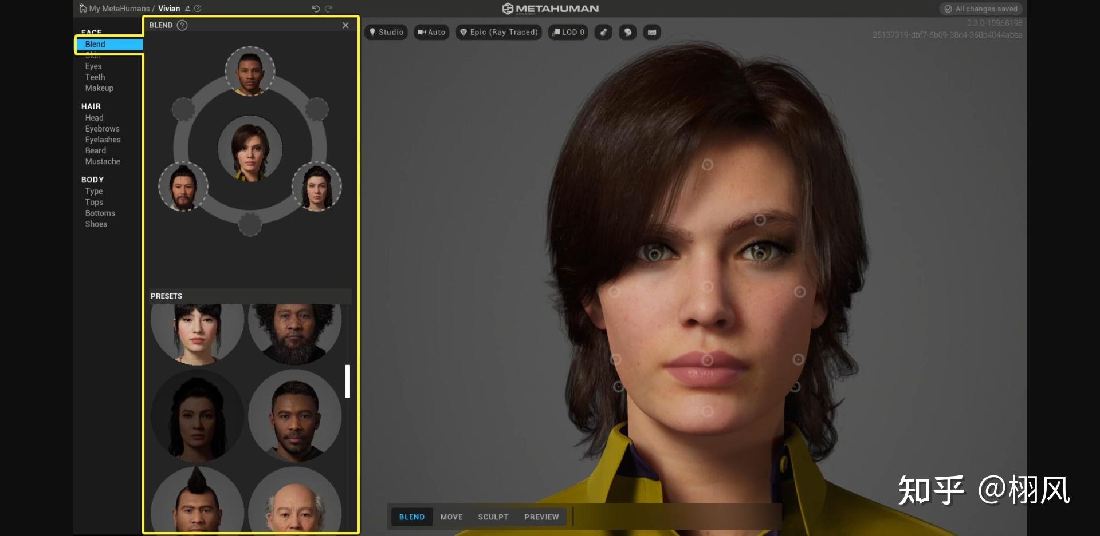The height and width of the screenshot is (536, 1100).
Task: Choose the preset woman with dark wavy hair
Action: [197, 416]
